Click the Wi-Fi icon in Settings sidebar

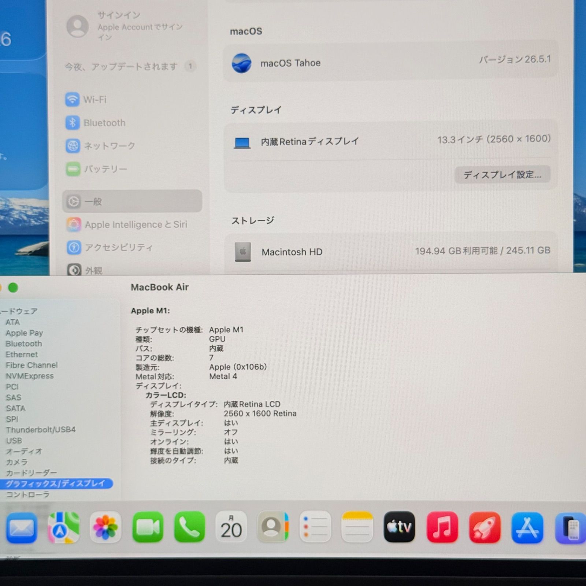(72, 100)
